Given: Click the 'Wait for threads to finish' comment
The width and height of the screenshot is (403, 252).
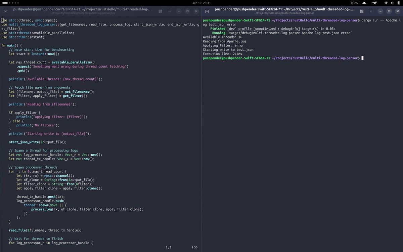Looking at the screenshot, I should pyautogui.click(x=36, y=239).
